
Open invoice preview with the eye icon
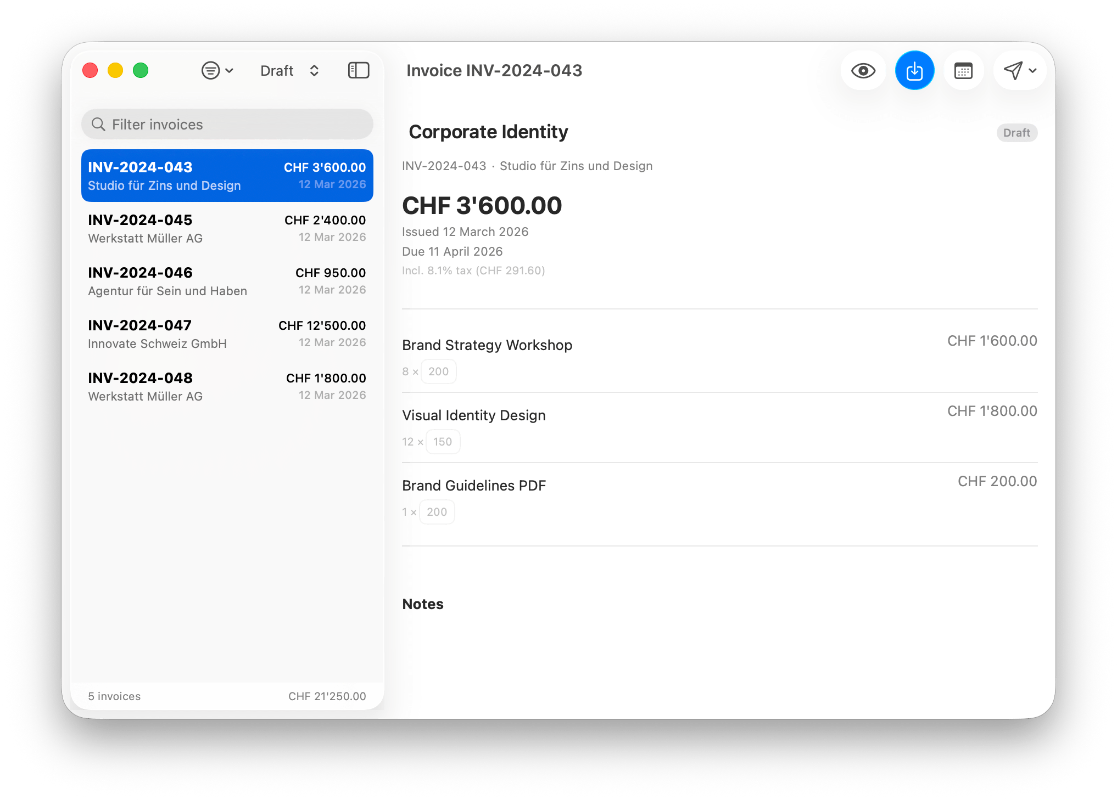(x=863, y=70)
